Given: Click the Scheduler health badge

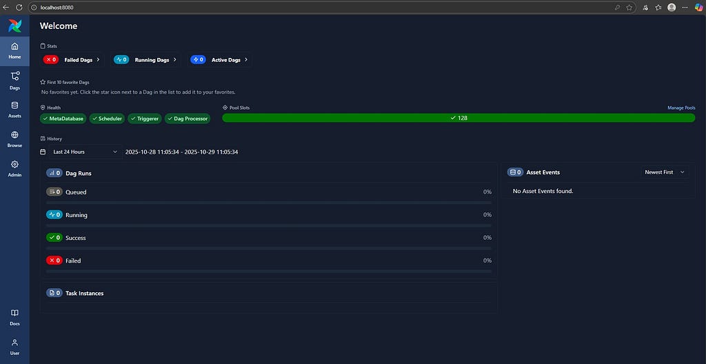Looking at the screenshot, I should [107, 119].
